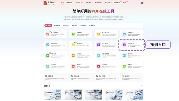Click the 支持多终端 feature heading

tap(102, 76)
